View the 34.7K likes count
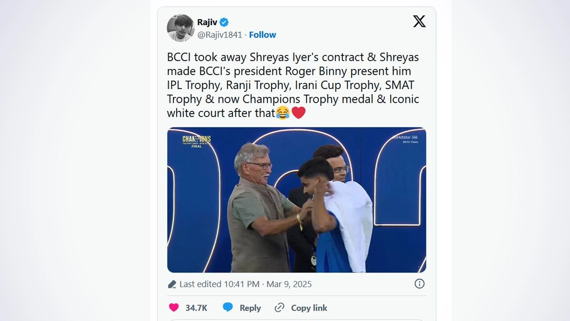 pyautogui.click(x=196, y=308)
